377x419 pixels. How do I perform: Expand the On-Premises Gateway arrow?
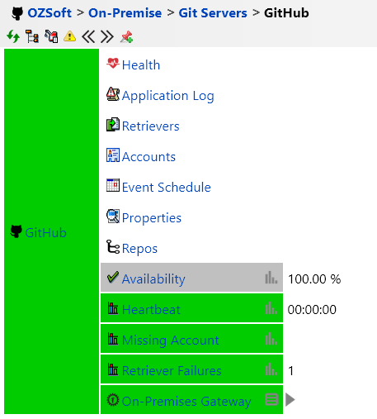(290, 400)
